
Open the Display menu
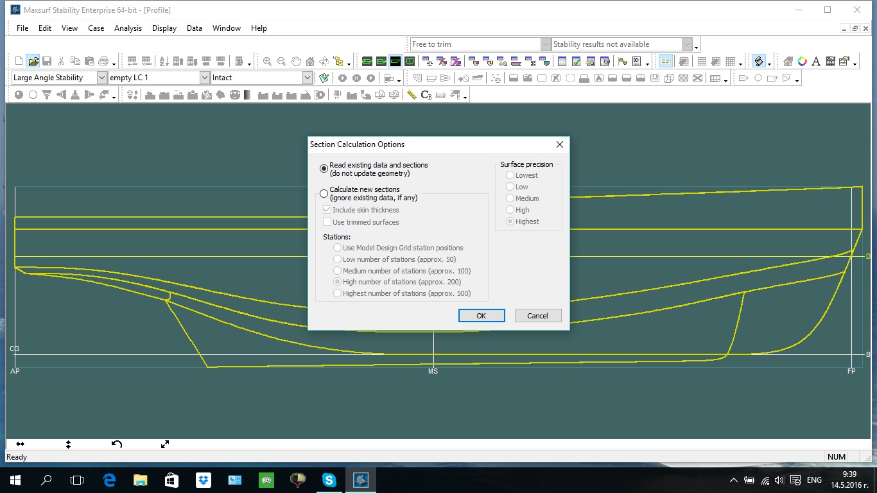pyautogui.click(x=164, y=28)
